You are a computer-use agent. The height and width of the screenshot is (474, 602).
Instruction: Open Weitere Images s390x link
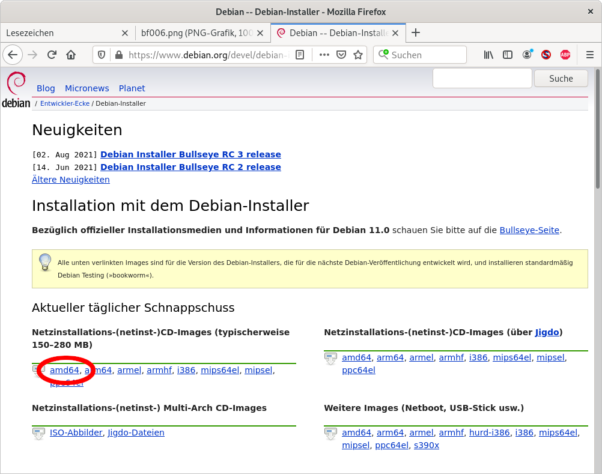coord(426,445)
